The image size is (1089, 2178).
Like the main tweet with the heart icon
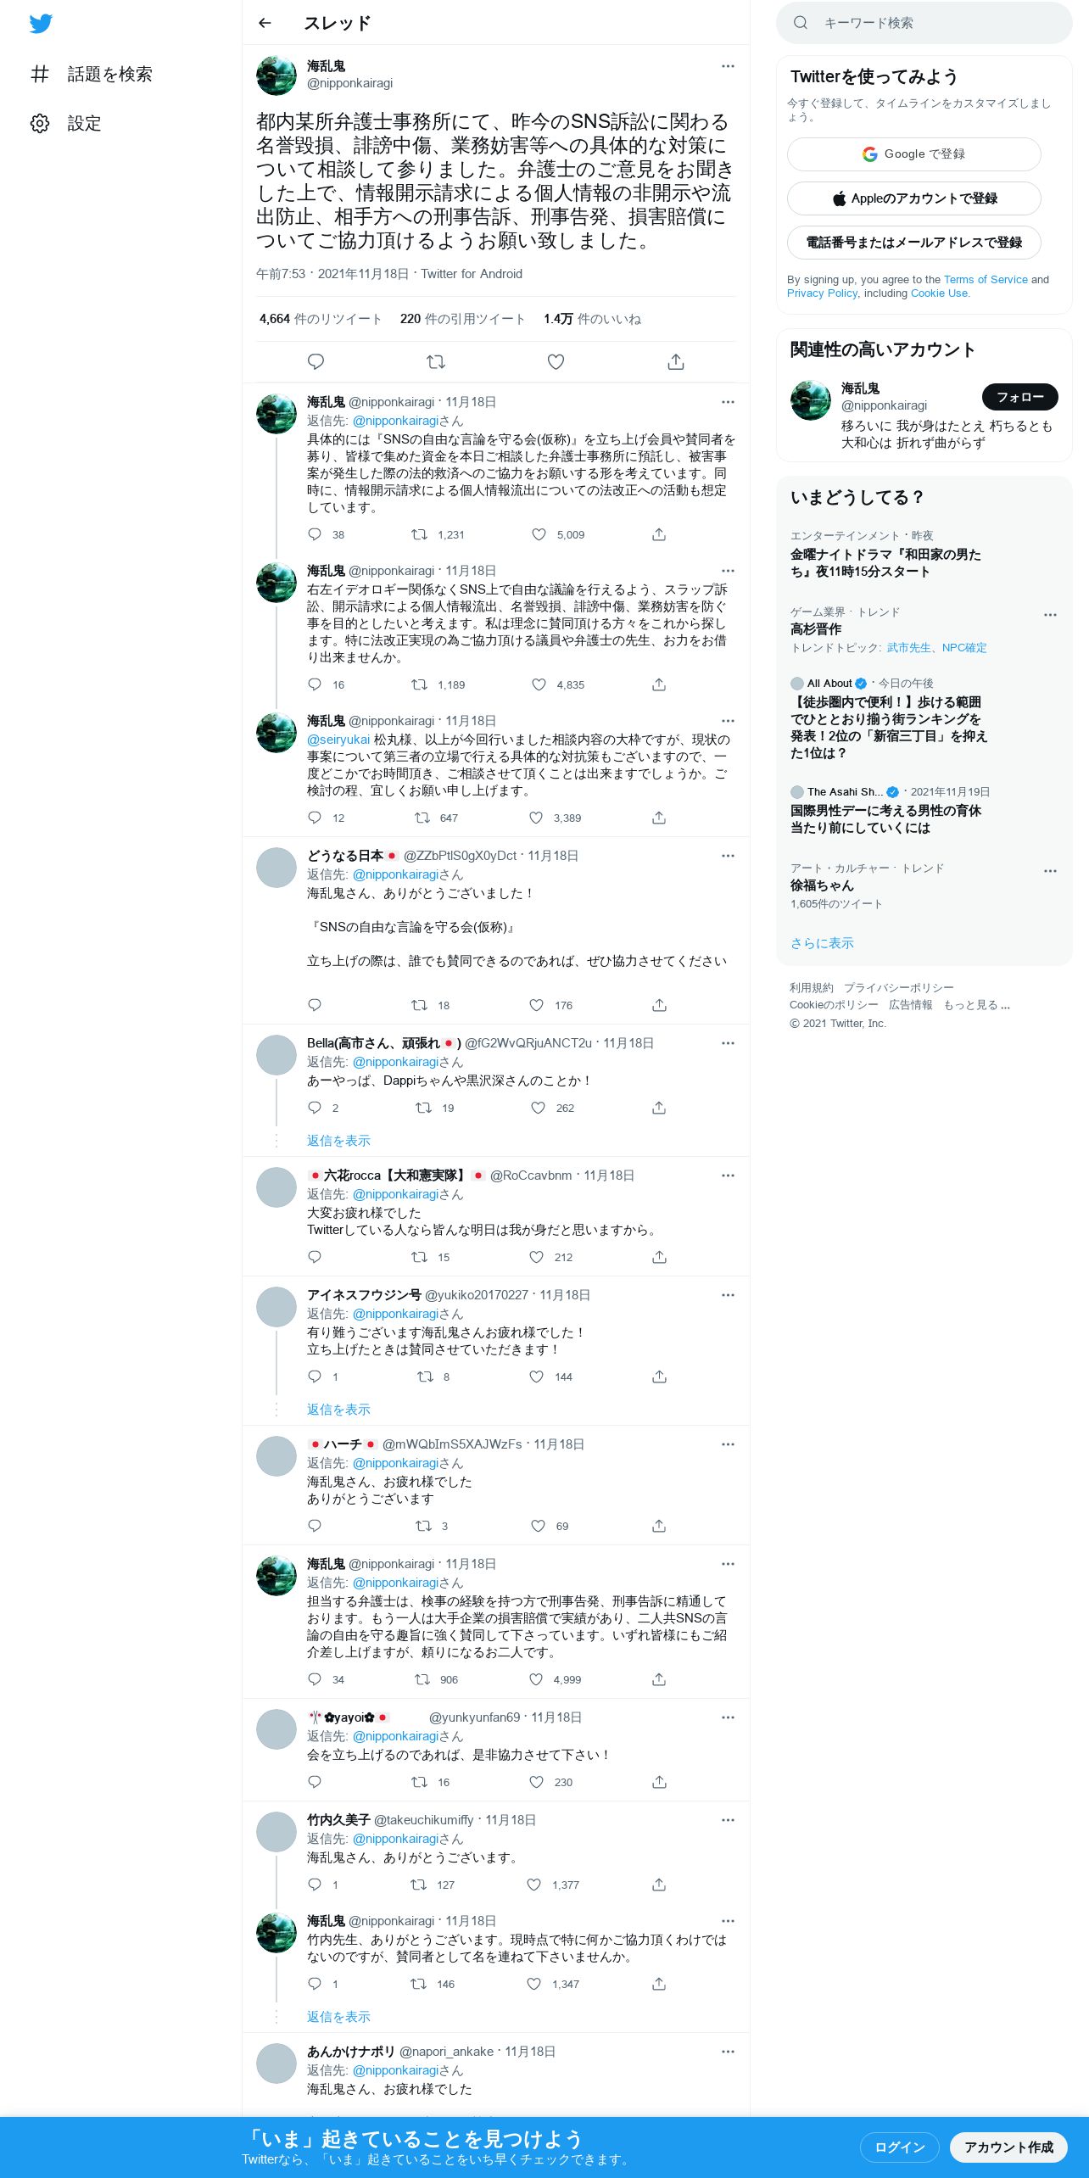coord(556,362)
